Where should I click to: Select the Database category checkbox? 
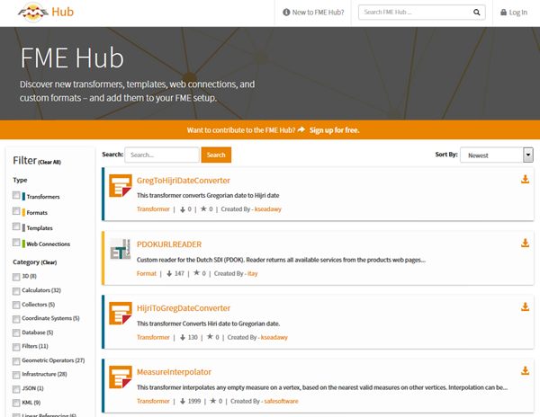(x=16, y=333)
